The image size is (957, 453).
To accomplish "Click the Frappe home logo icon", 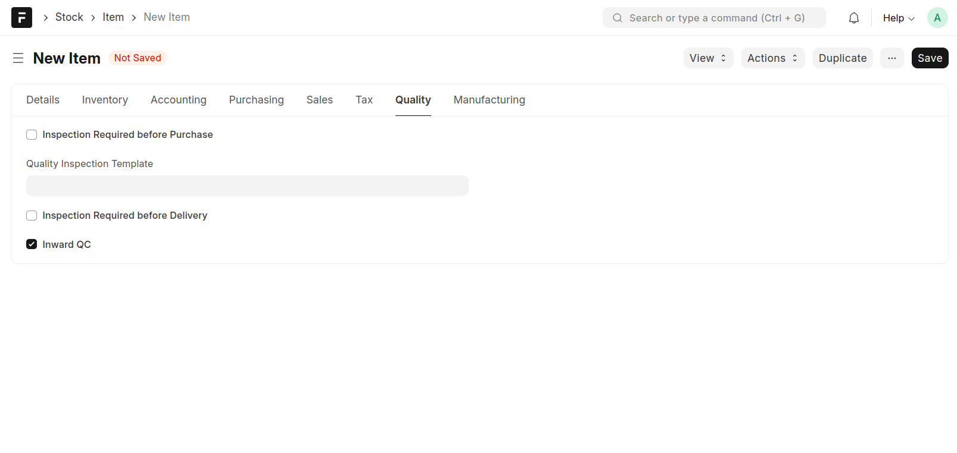I will (21, 18).
